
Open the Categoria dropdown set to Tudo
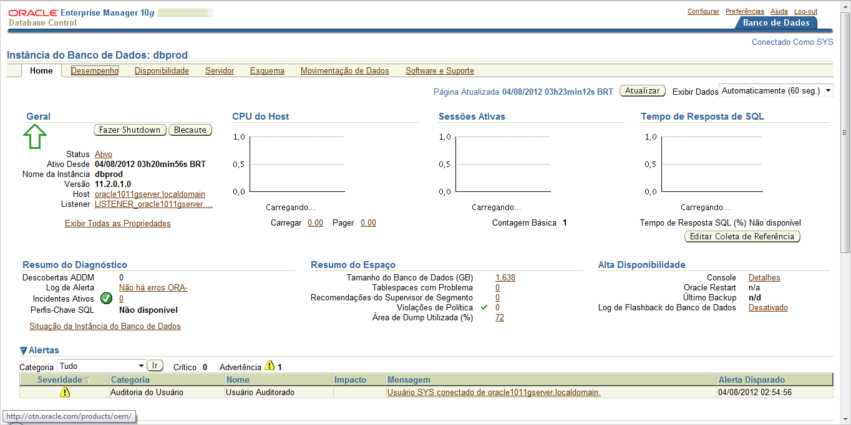[101, 366]
